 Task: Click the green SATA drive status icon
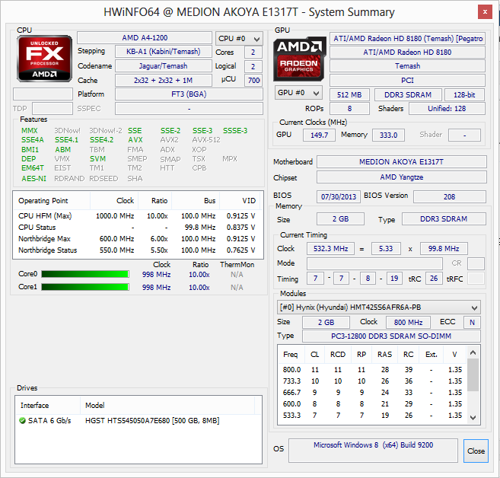coord(22,421)
